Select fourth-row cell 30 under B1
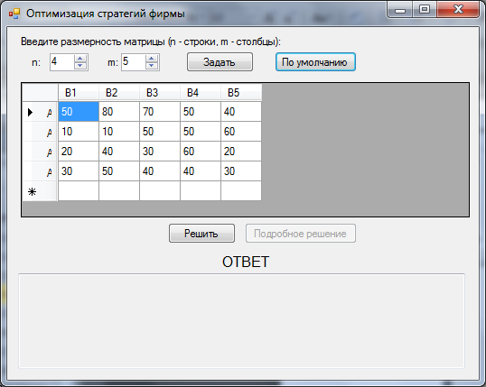486x387 pixels. click(x=79, y=170)
